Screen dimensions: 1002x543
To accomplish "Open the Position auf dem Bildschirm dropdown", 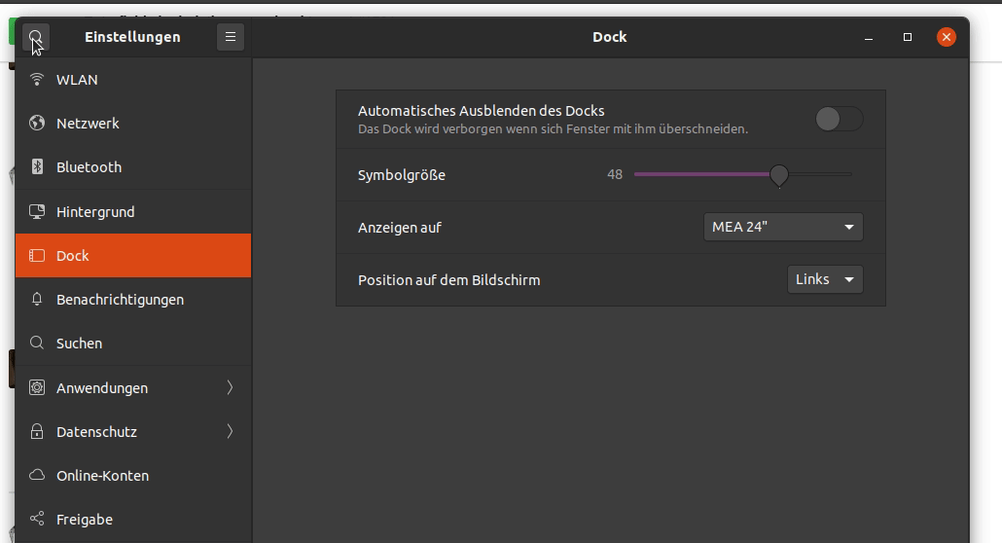I will [825, 279].
